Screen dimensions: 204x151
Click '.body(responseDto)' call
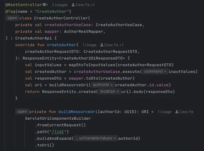(153, 92)
